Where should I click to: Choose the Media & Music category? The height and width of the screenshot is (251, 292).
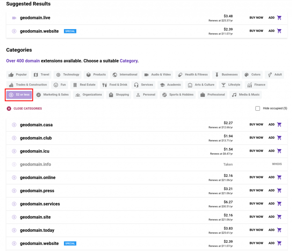(246, 95)
